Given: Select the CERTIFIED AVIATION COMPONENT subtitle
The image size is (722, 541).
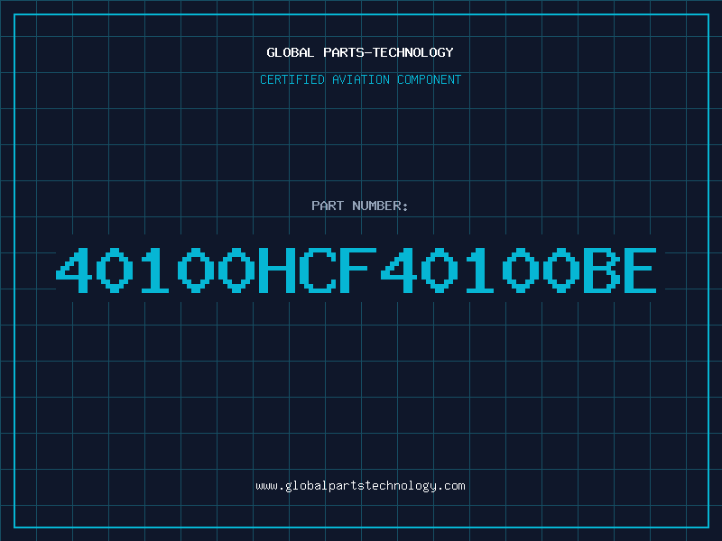Looking at the screenshot, I should [360, 79].
